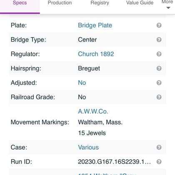Open help icon for Hairspring row

159,68
